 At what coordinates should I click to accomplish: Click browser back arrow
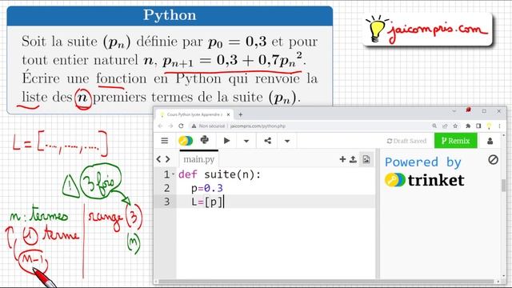tap(160, 126)
